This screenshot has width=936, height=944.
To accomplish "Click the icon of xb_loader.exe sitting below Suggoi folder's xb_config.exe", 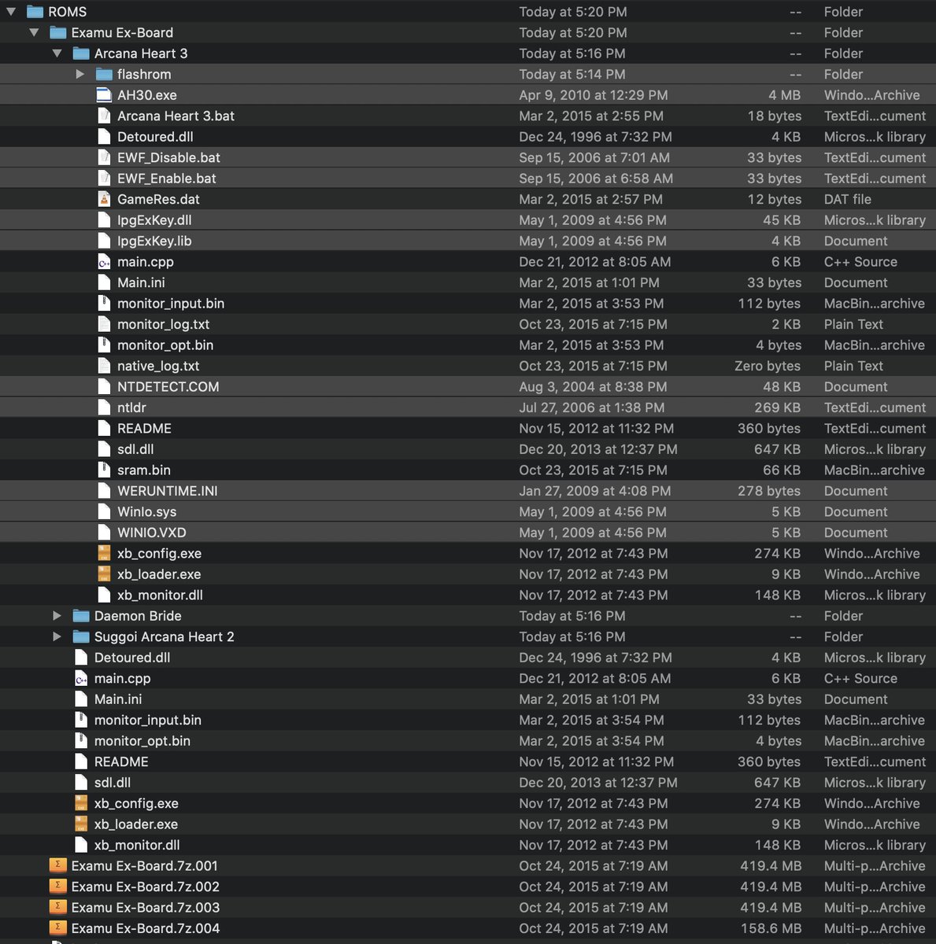I will click(81, 824).
